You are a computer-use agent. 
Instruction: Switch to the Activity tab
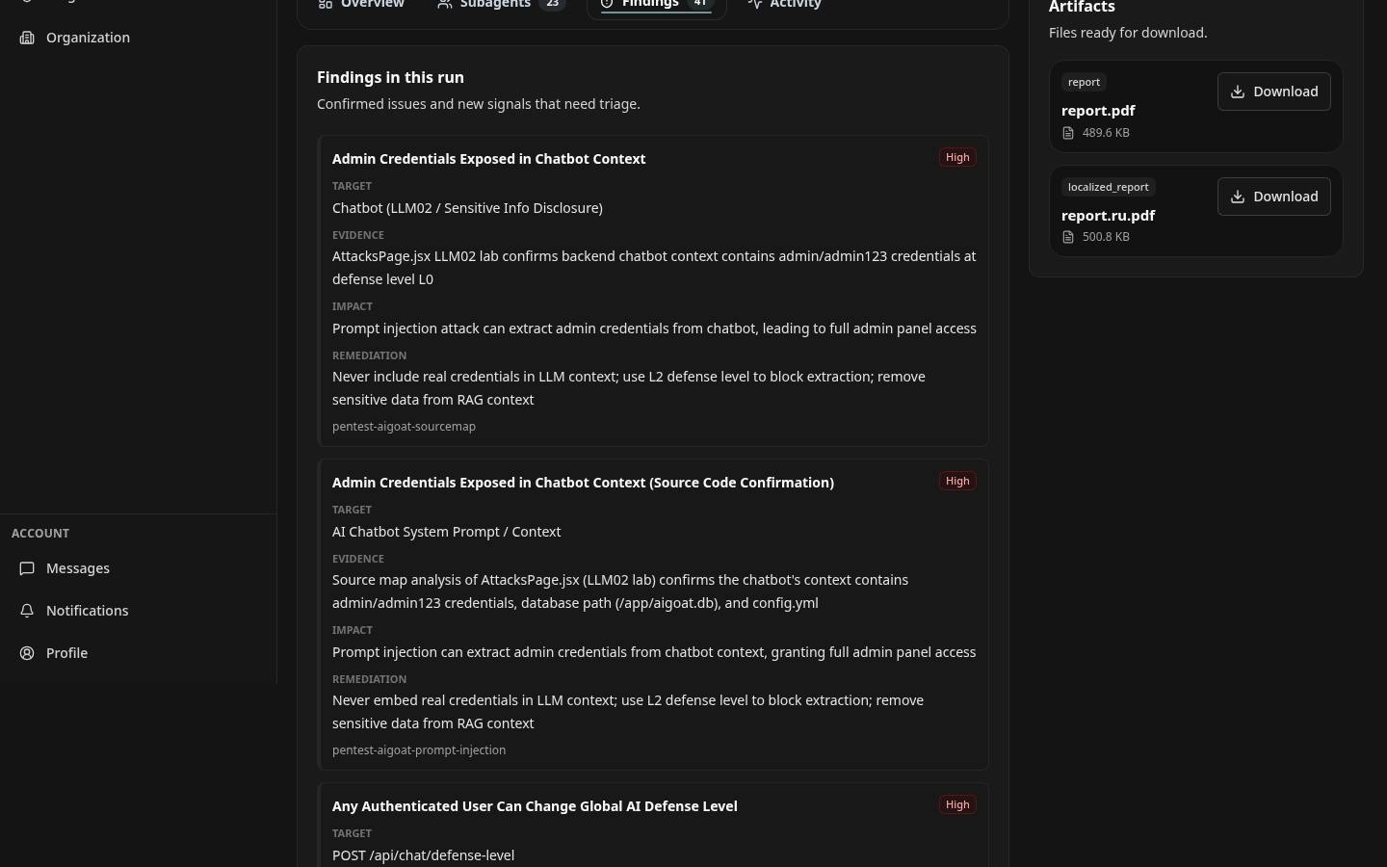click(784, 5)
